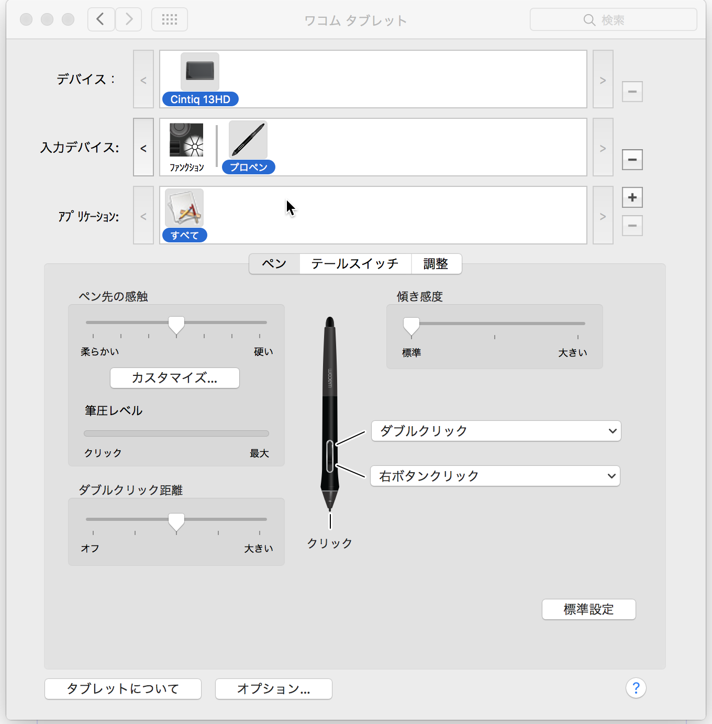Select the ファンクション input device icon
This screenshot has height=724, width=712.
pos(186,140)
